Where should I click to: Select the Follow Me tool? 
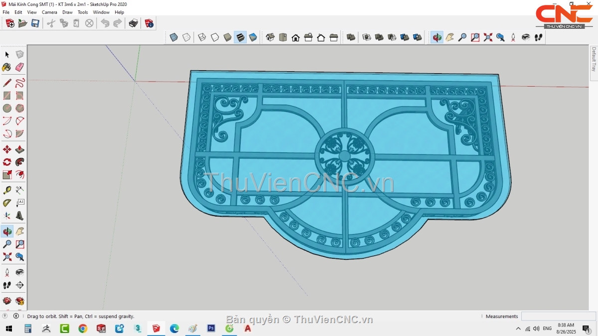tap(19, 162)
